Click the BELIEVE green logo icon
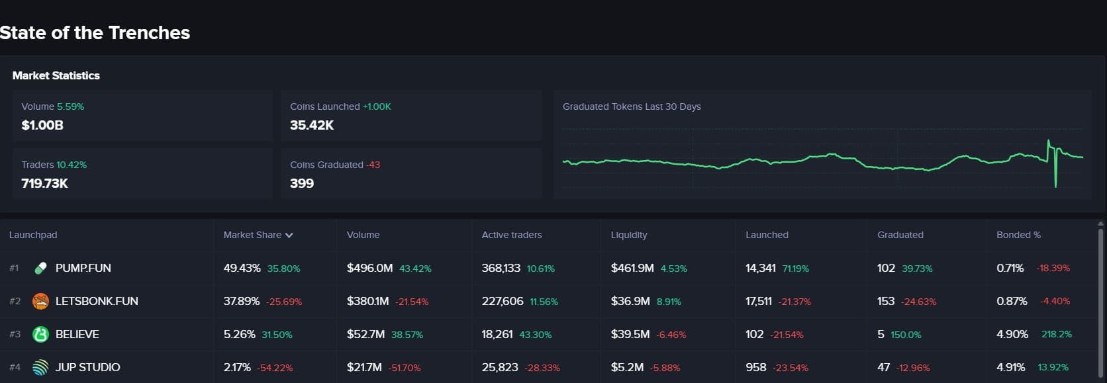Image resolution: width=1107 pixels, height=383 pixels. pyautogui.click(x=40, y=334)
